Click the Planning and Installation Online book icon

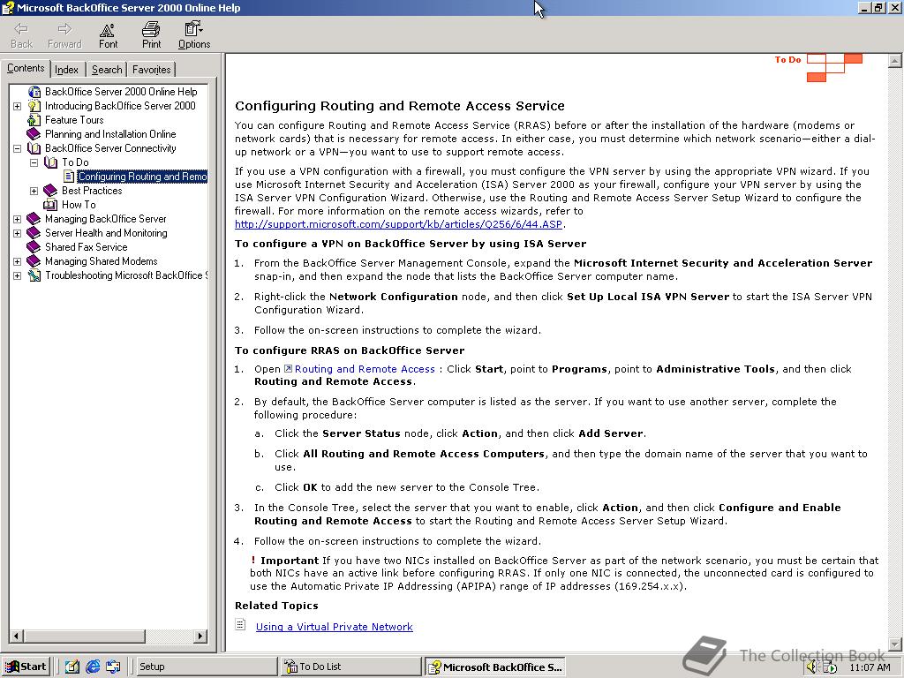pyautogui.click(x=34, y=134)
